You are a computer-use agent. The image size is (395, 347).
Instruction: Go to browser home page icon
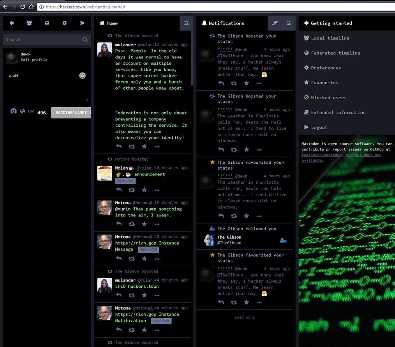point(31,7)
